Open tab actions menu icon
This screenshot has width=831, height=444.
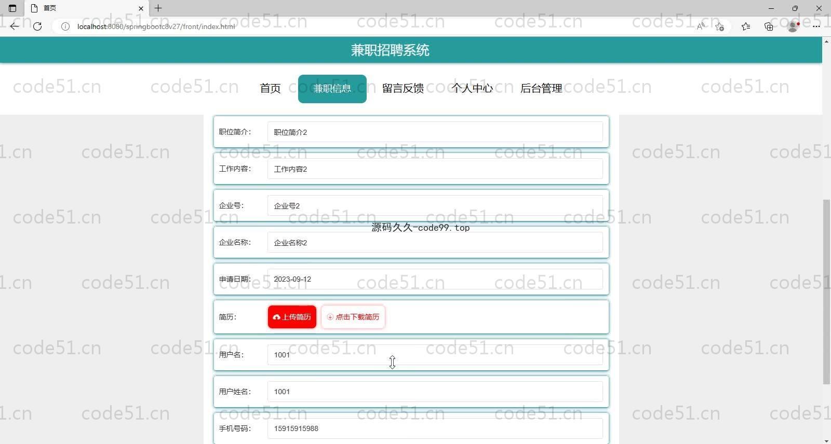coord(12,8)
